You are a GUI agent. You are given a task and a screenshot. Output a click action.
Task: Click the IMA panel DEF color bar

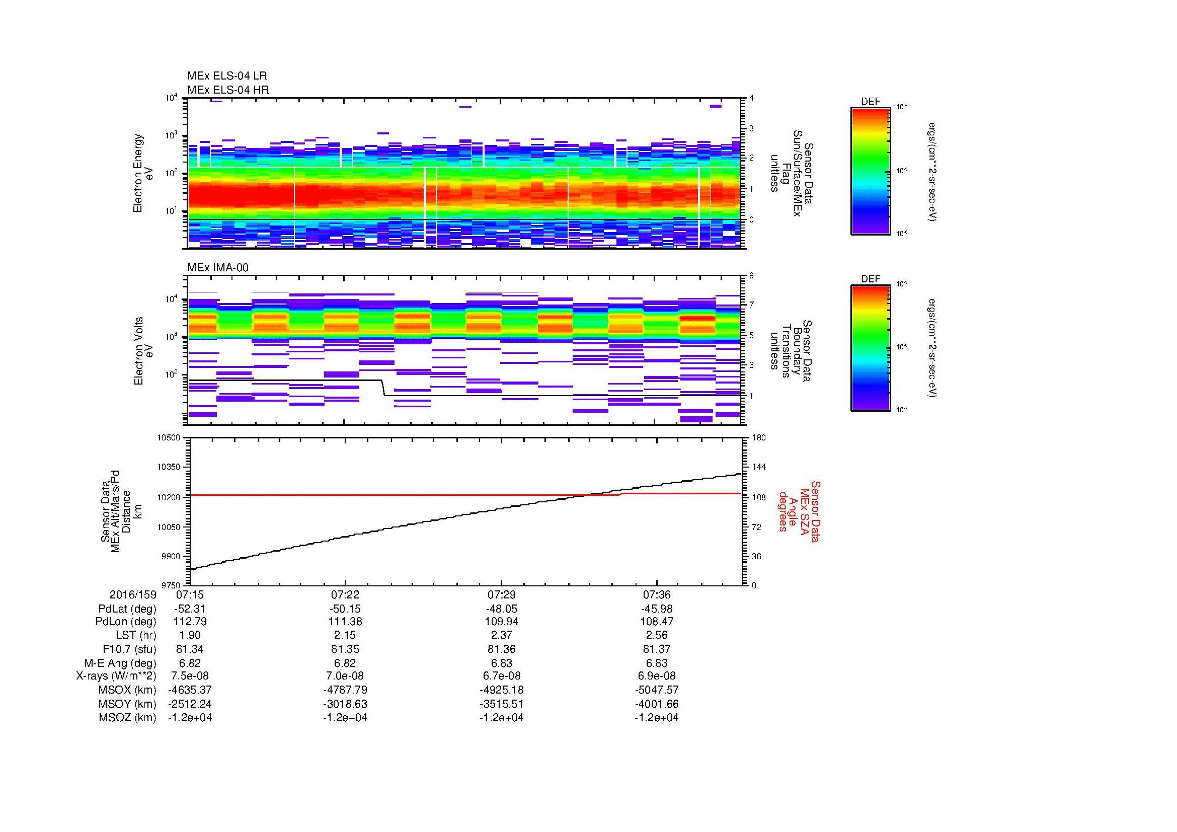coord(871,348)
